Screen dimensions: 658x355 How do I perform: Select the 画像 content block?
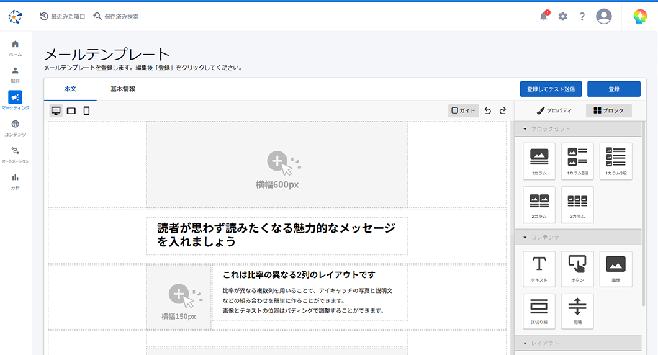[616, 269]
